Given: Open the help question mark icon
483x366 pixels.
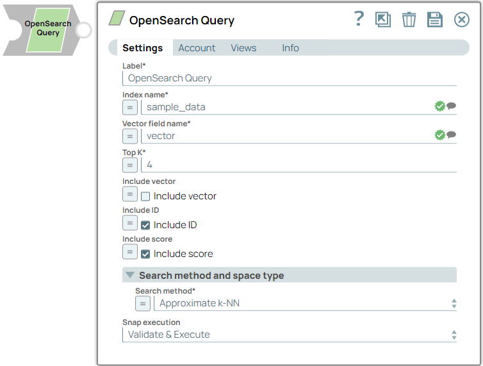Looking at the screenshot, I should [x=359, y=19].
